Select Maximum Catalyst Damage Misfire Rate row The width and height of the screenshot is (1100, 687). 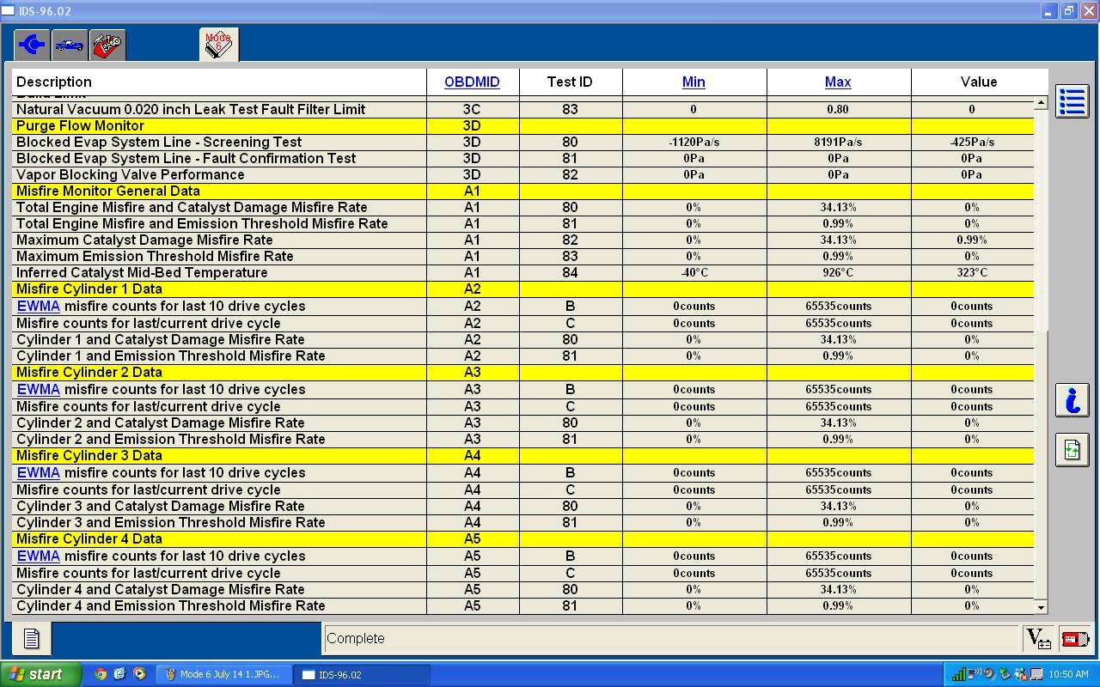522,240
